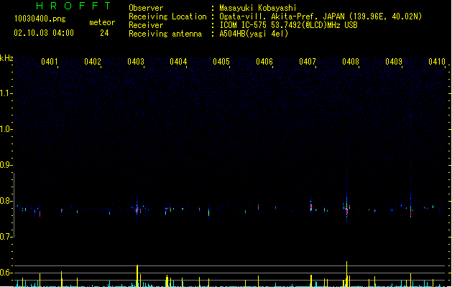Click the Ogata-vill. Akita-Pref. JAPAN location line

320,17
